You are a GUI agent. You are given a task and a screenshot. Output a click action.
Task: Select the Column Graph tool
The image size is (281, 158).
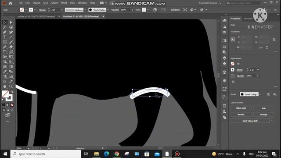click(11, 76)
